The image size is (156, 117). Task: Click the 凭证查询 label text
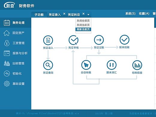(48, 73)
